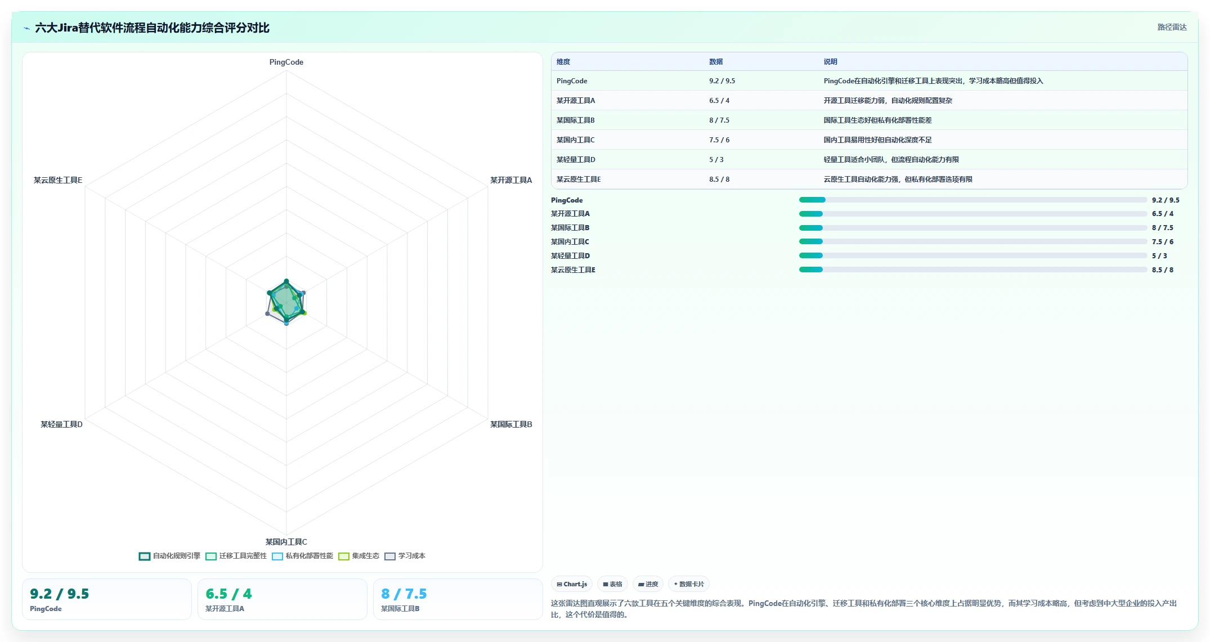1210x642 pixels.
Task: Click the 某云原生工具E axis label on the radar
Action: pos(58,180)
